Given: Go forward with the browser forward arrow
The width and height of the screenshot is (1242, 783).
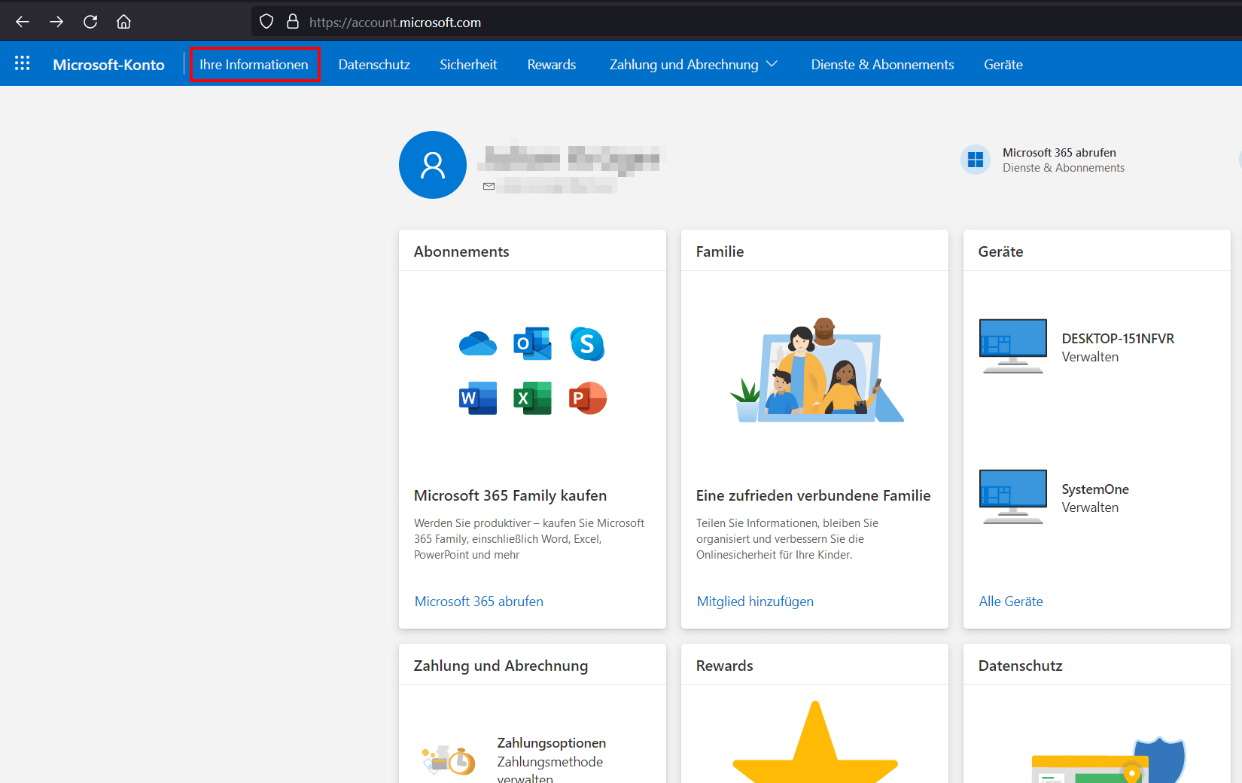Looking at the screenshot, I should point(56,22).
